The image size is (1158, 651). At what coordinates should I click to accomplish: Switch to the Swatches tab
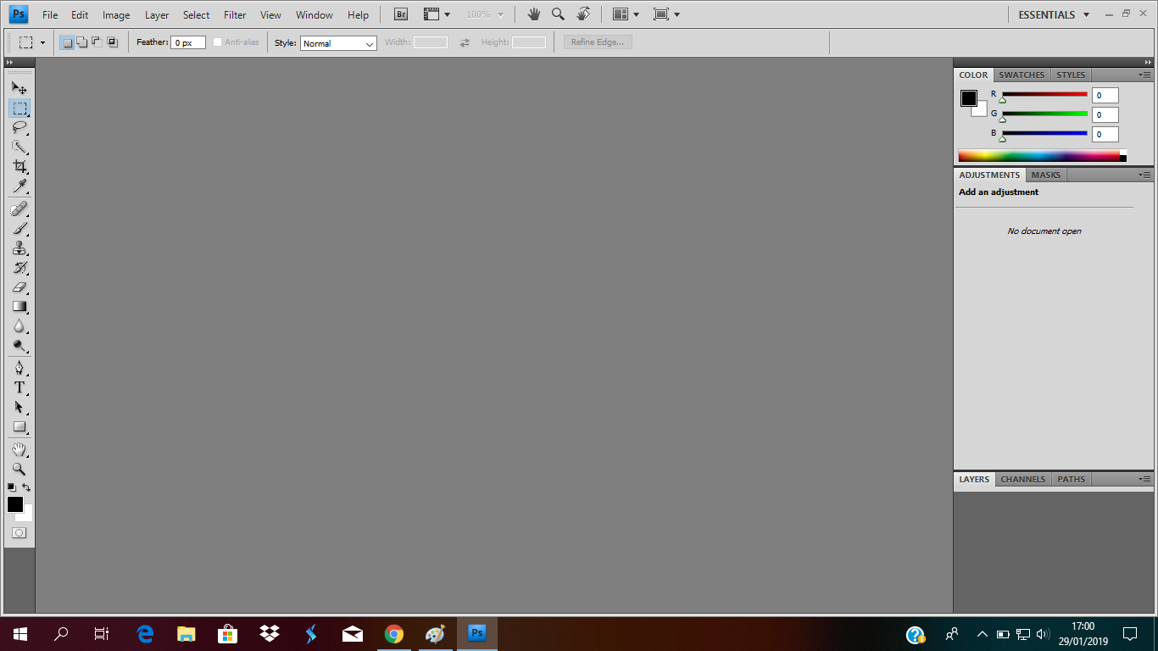[x=1022, y=75]
